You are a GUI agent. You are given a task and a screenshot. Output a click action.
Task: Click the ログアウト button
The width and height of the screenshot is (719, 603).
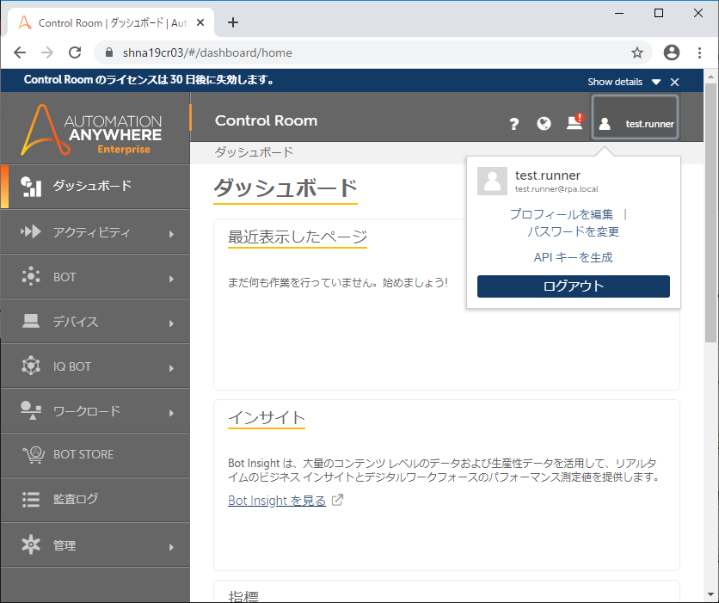[573, 286]
